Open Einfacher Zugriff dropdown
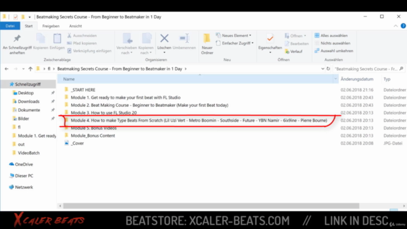 (235, 43)
